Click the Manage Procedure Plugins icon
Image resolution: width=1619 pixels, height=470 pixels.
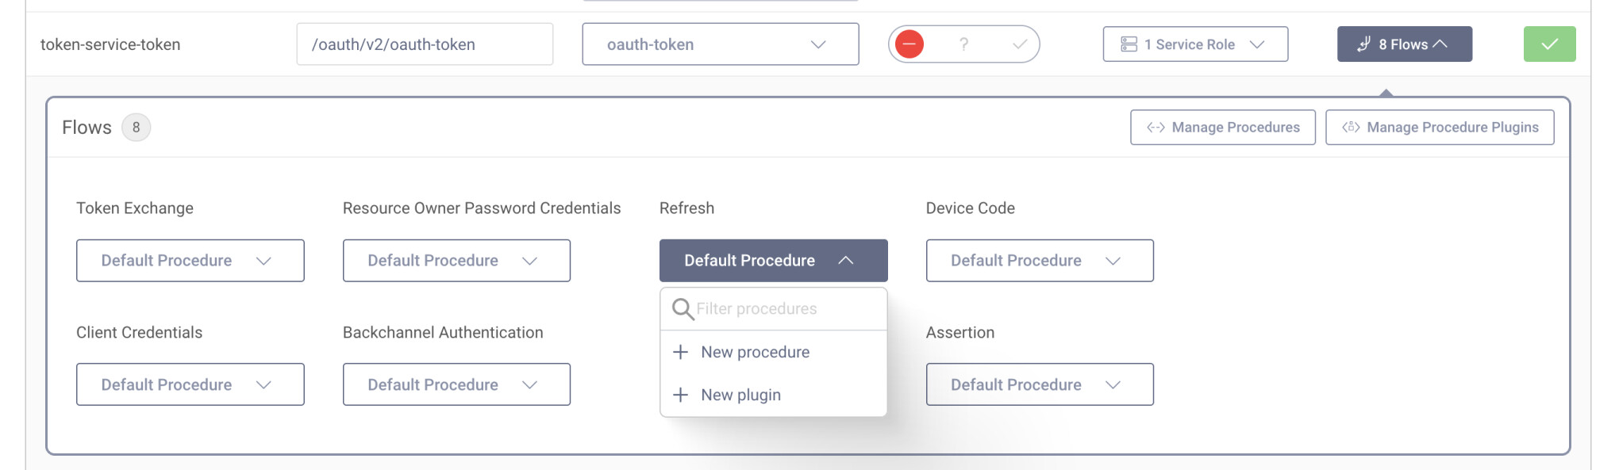click(1351, 128)
